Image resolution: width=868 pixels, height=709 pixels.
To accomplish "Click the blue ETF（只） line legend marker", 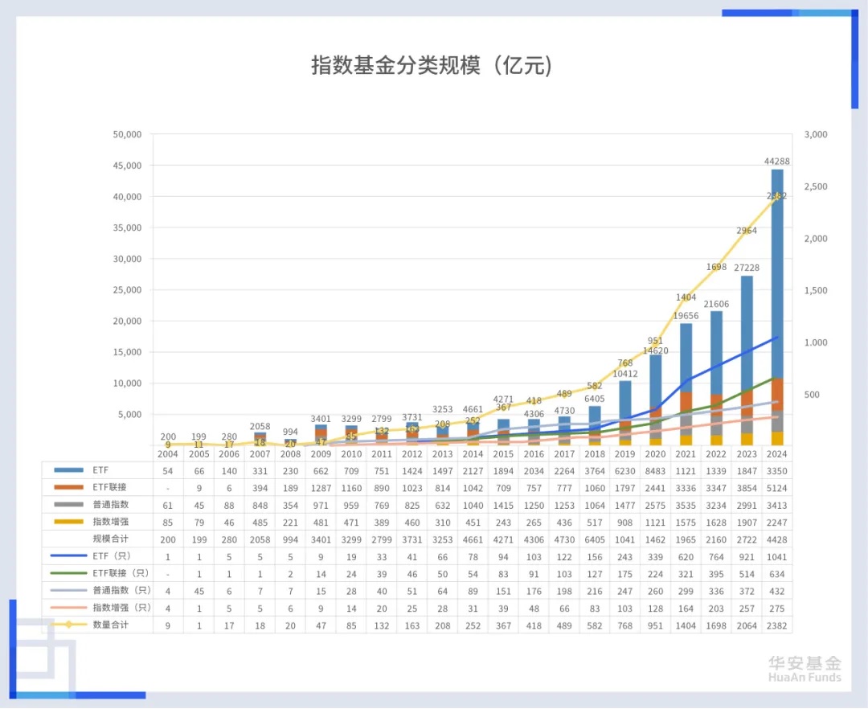I will pos(68,555).
